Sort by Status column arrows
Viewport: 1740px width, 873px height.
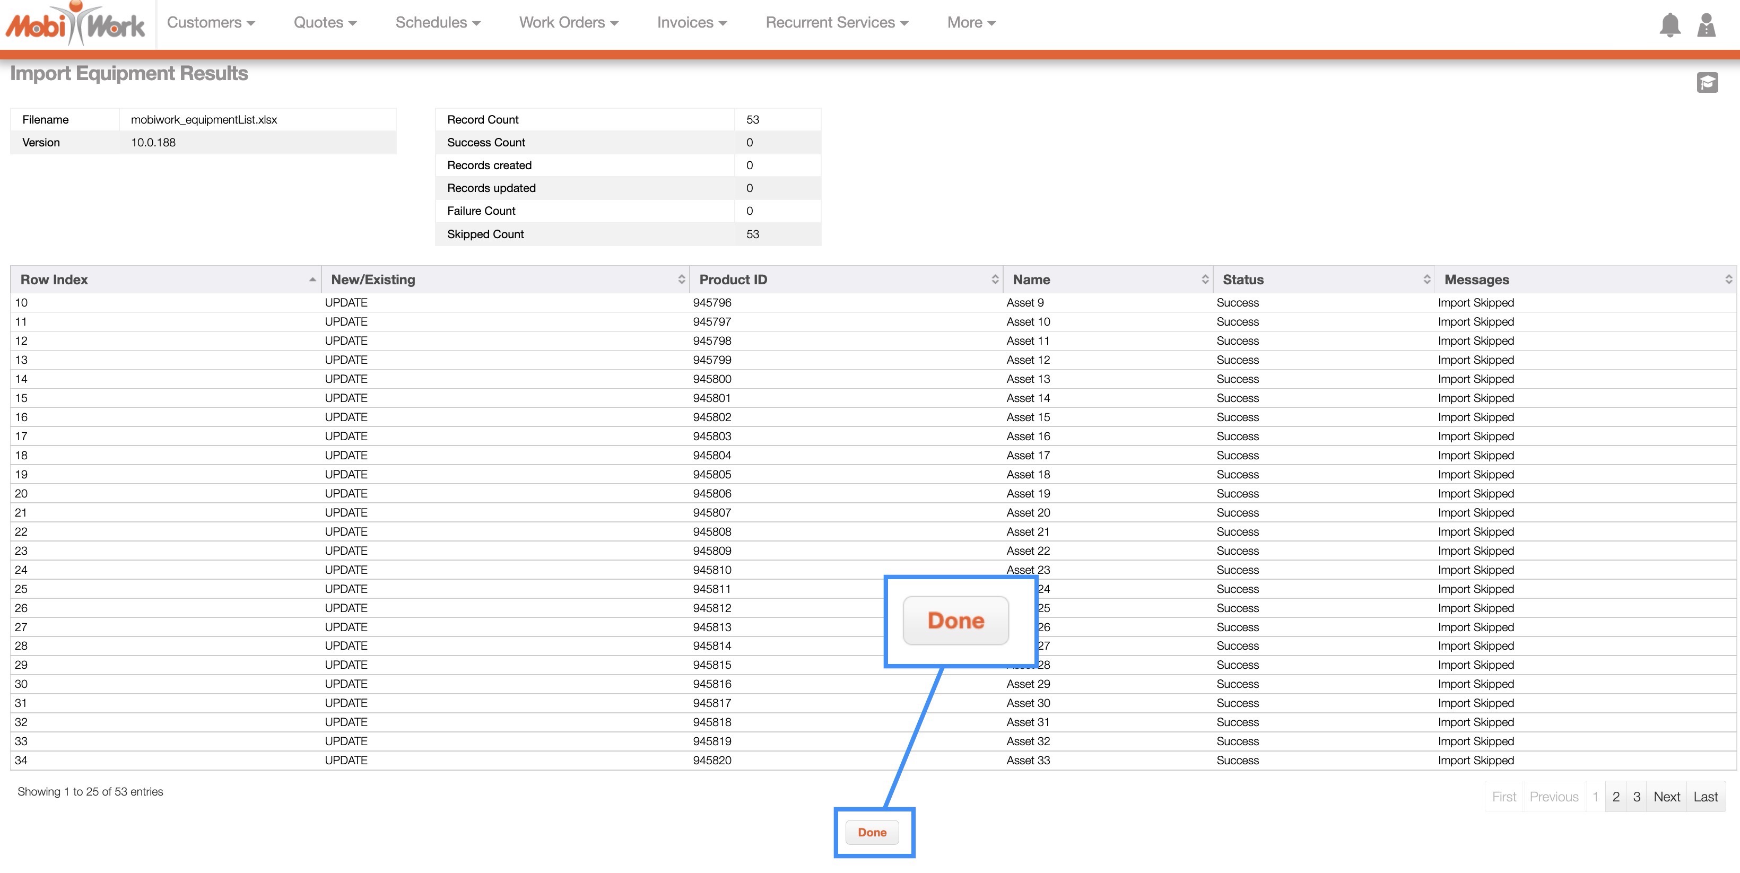point(1426,280)
